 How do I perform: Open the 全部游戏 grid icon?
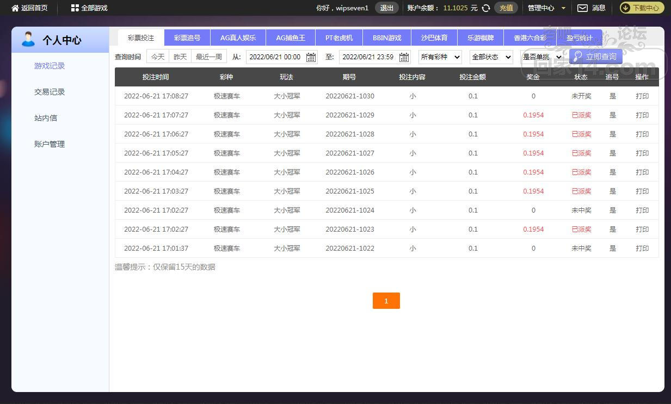[x=75, y=8]
